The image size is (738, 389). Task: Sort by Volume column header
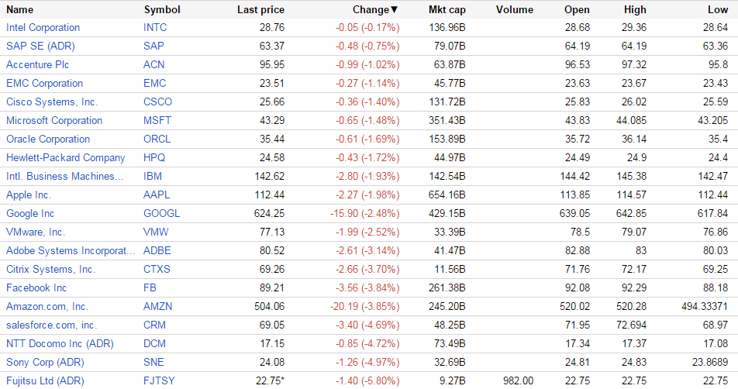(514, 10)
